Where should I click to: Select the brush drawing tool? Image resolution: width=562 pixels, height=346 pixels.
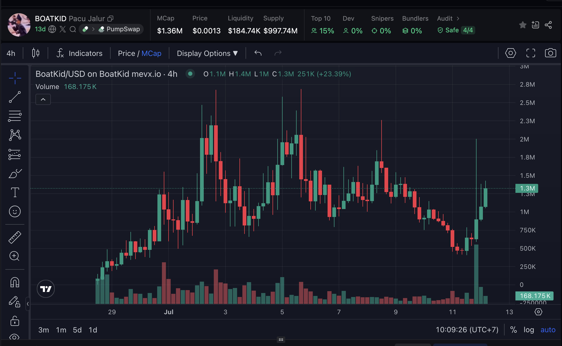pos(15,174)
